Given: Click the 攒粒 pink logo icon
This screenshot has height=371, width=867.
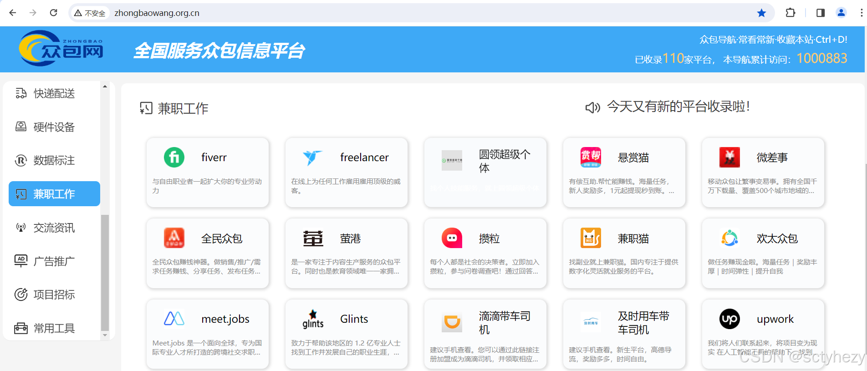Looking at the screenshot, I should pyautogui.click(x=452, y=238).
